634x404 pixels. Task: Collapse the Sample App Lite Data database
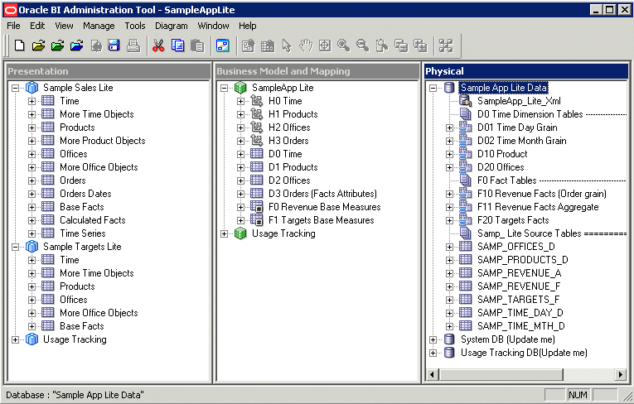(433, 88)
